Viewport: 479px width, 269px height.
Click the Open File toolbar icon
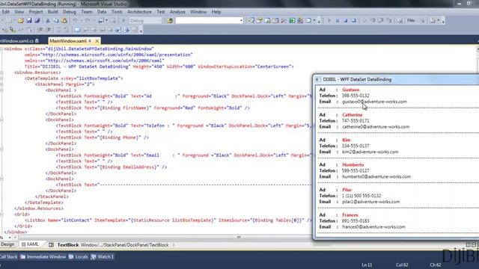click(20, 20)
